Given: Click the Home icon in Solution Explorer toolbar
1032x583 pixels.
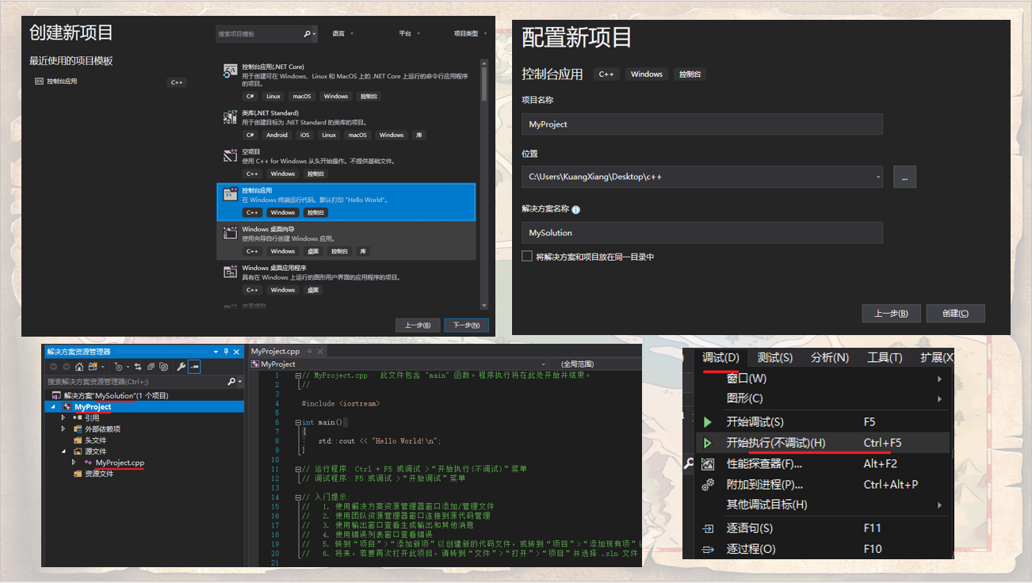Looking at the screenshot, I should pyautogui.click(x=79, y=367).
